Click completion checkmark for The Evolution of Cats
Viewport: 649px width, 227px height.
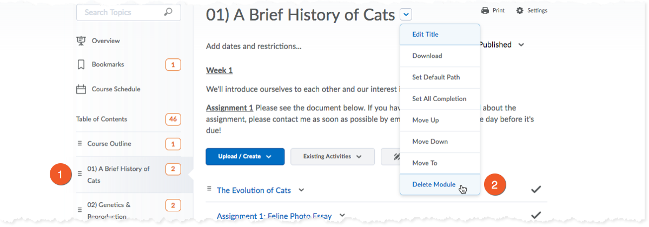(x=536, y=189)
